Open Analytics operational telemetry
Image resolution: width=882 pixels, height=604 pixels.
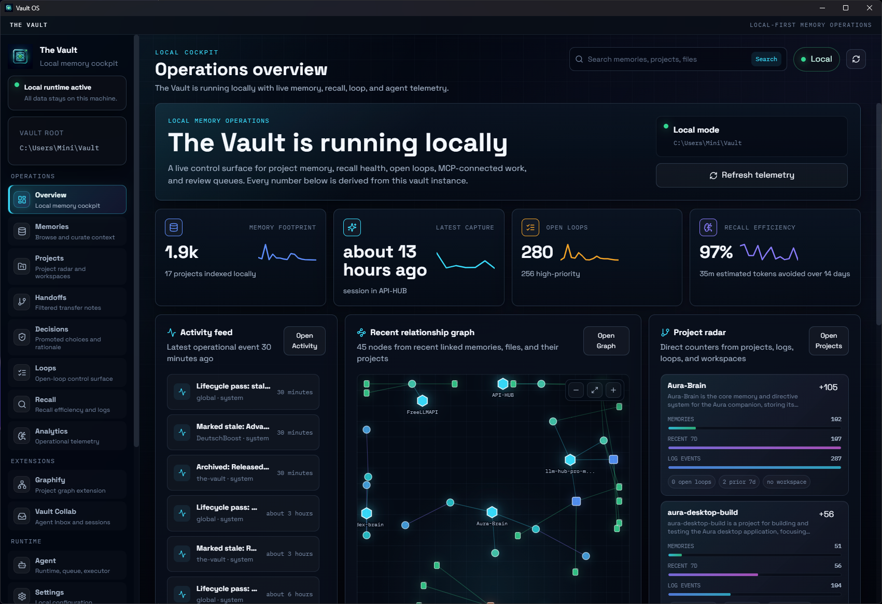point(67,436)
